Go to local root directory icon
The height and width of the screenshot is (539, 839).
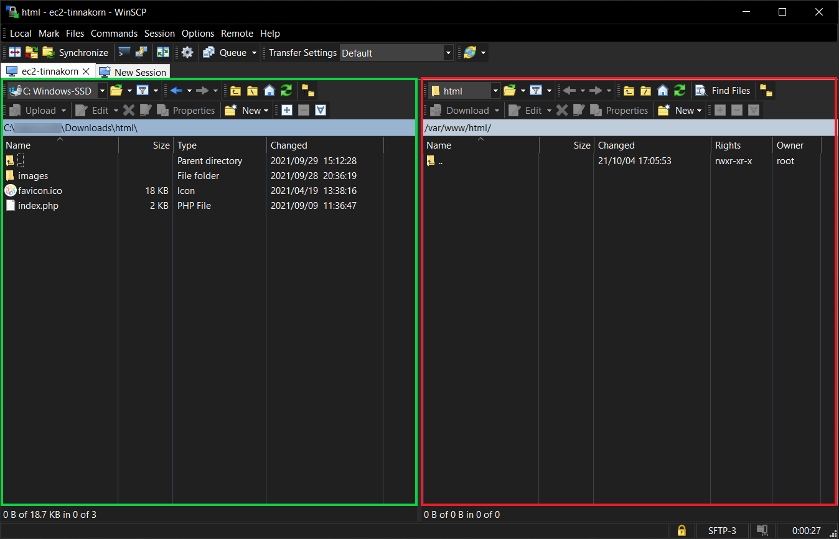[x=252, y=91]
